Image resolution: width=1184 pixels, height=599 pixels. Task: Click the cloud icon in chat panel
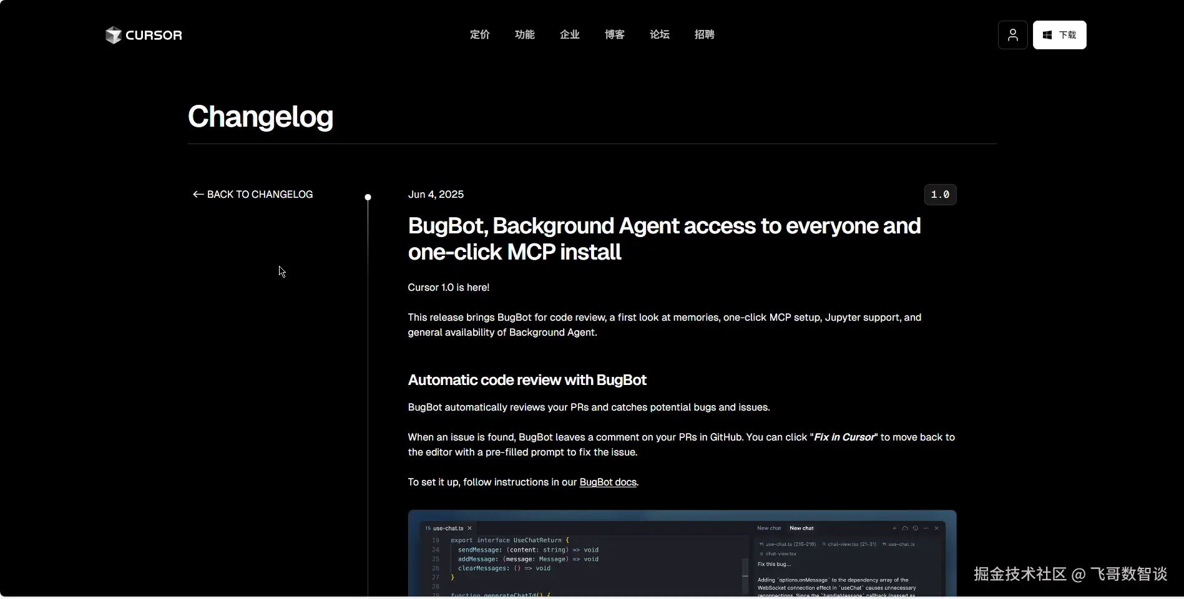point(905,528)
